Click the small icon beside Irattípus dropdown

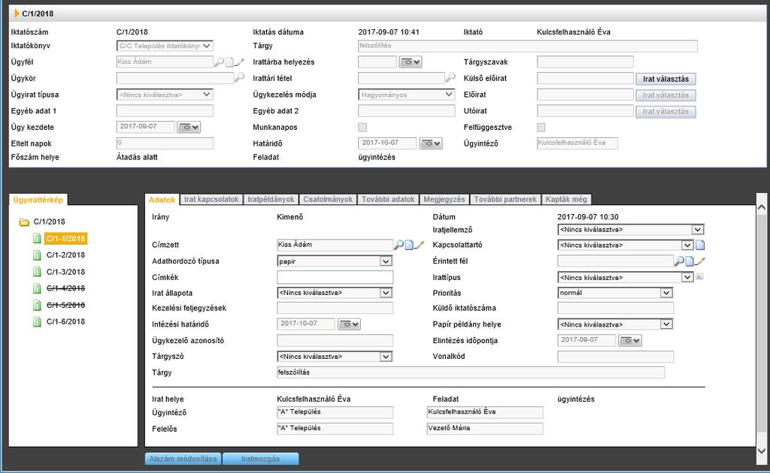coord(699,277)
